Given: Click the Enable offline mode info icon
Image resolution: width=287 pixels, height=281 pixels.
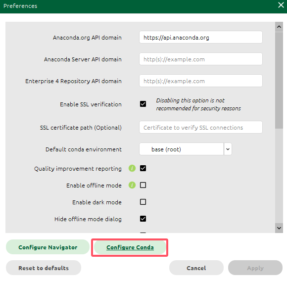Looking at the screenshot, I should coord(132,185).
